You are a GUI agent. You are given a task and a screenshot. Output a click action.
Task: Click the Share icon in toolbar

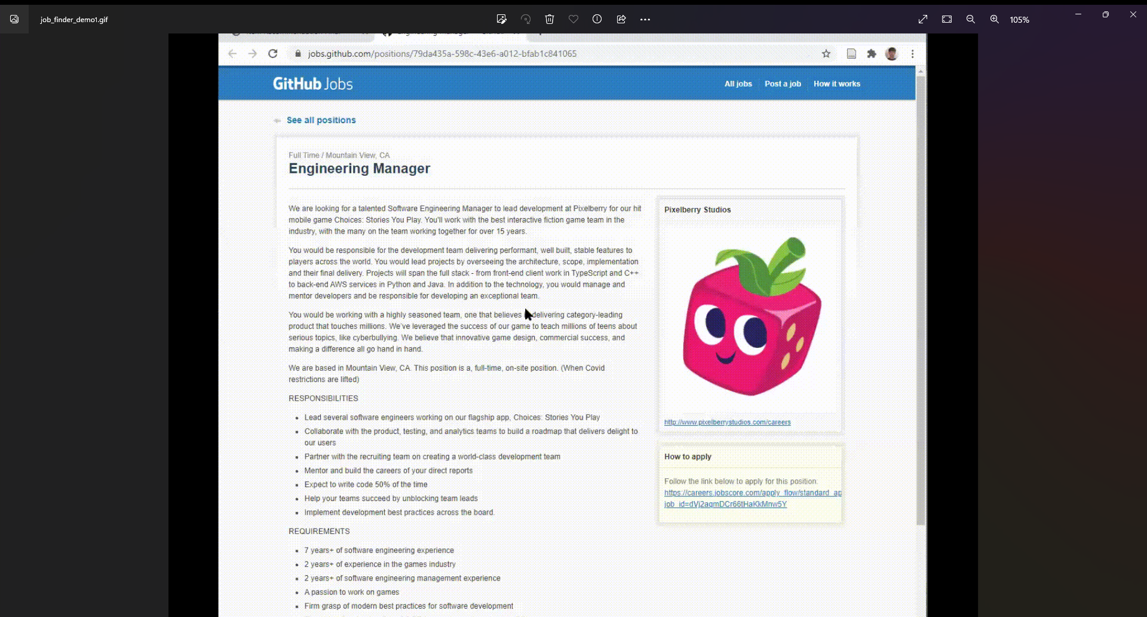(621, 19)
